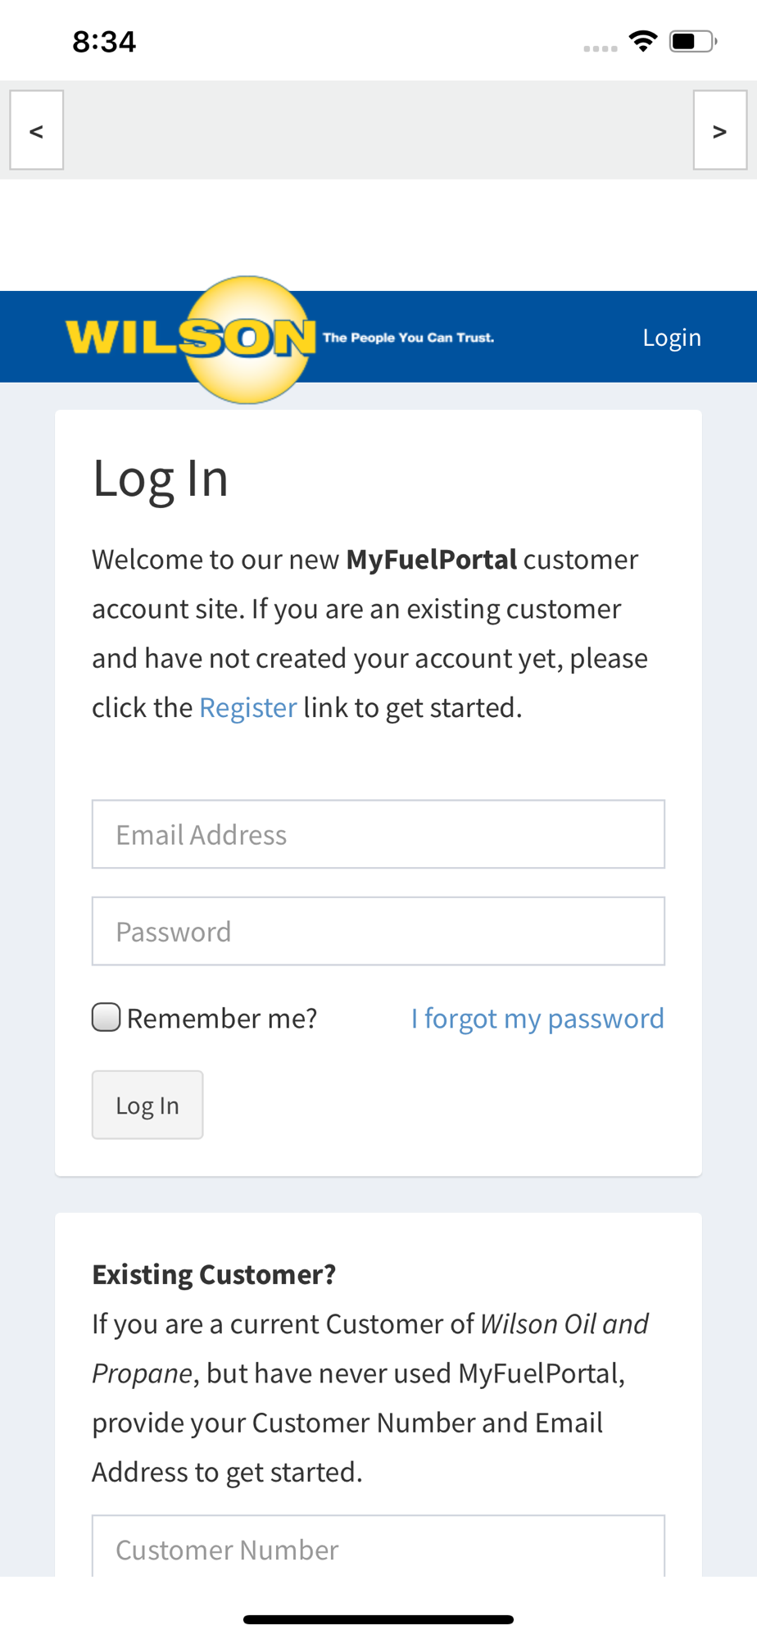Open Login in the header menu

[672, 338]
